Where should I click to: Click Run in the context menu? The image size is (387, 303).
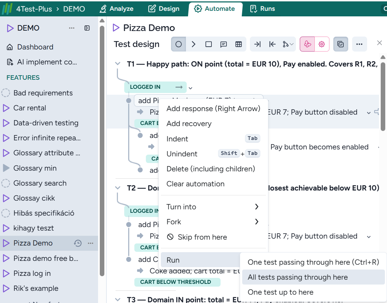(x=200, y=260)
